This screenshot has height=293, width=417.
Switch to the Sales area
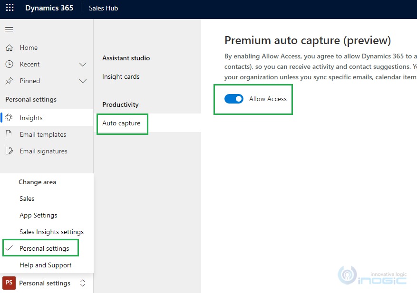pyautogui.click(x=27, y=198)
